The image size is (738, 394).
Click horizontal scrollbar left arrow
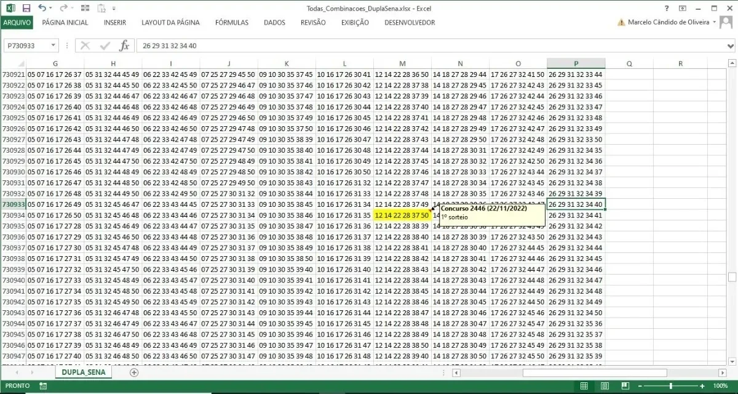456,372
